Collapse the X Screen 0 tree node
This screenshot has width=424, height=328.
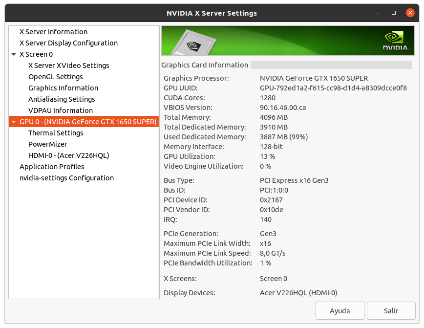coord(14,54)
